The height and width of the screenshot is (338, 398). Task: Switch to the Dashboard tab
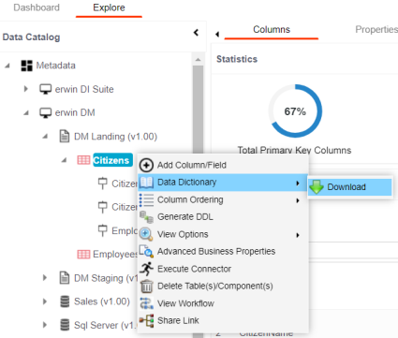[x=37, y=7]
